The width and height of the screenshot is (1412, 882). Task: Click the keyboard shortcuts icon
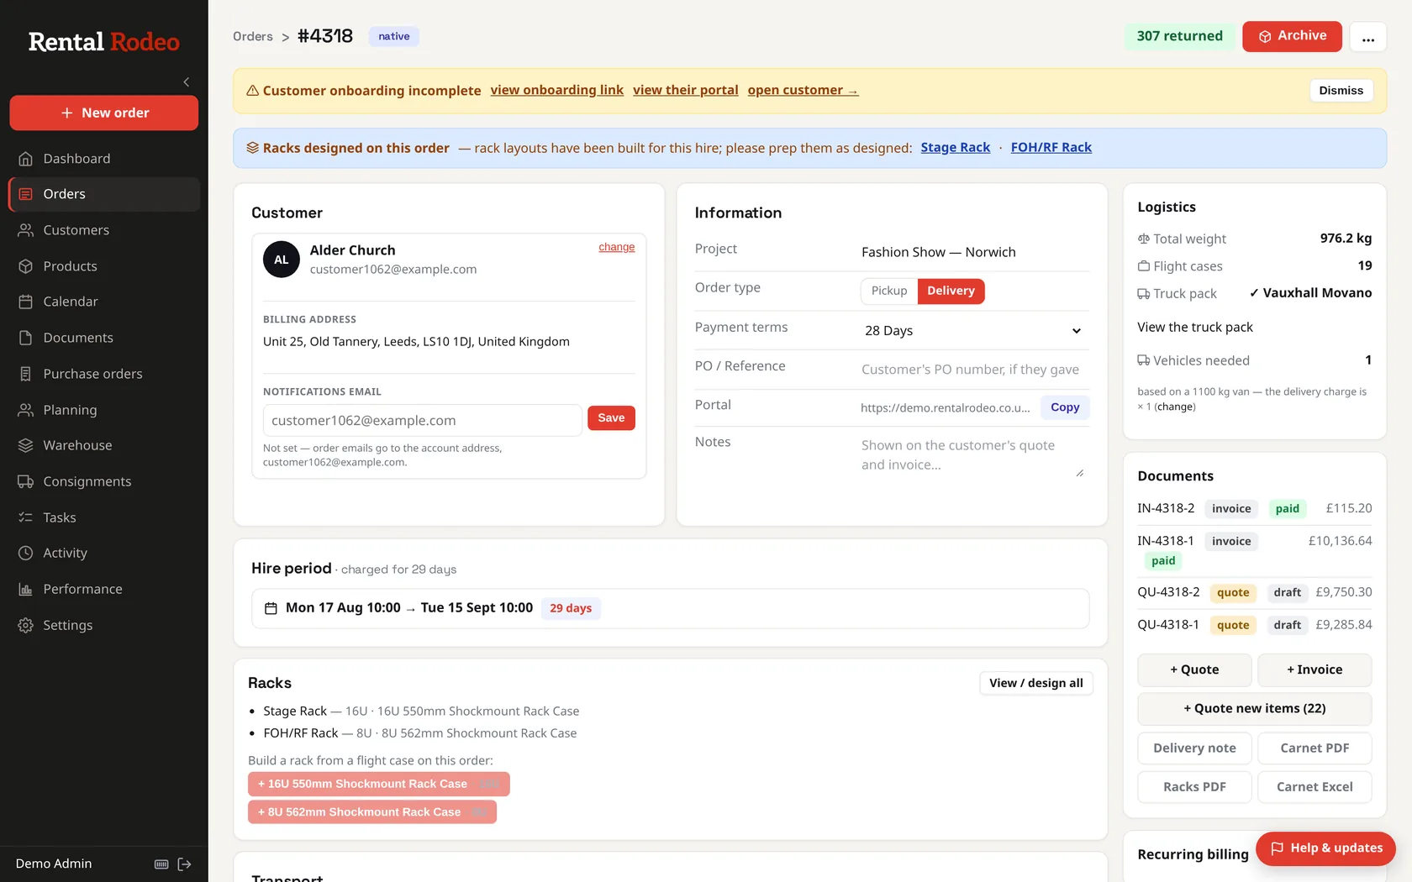click(161, 864)
